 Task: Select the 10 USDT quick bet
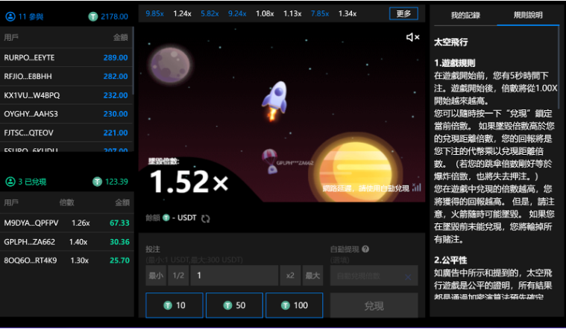point(173,305)
